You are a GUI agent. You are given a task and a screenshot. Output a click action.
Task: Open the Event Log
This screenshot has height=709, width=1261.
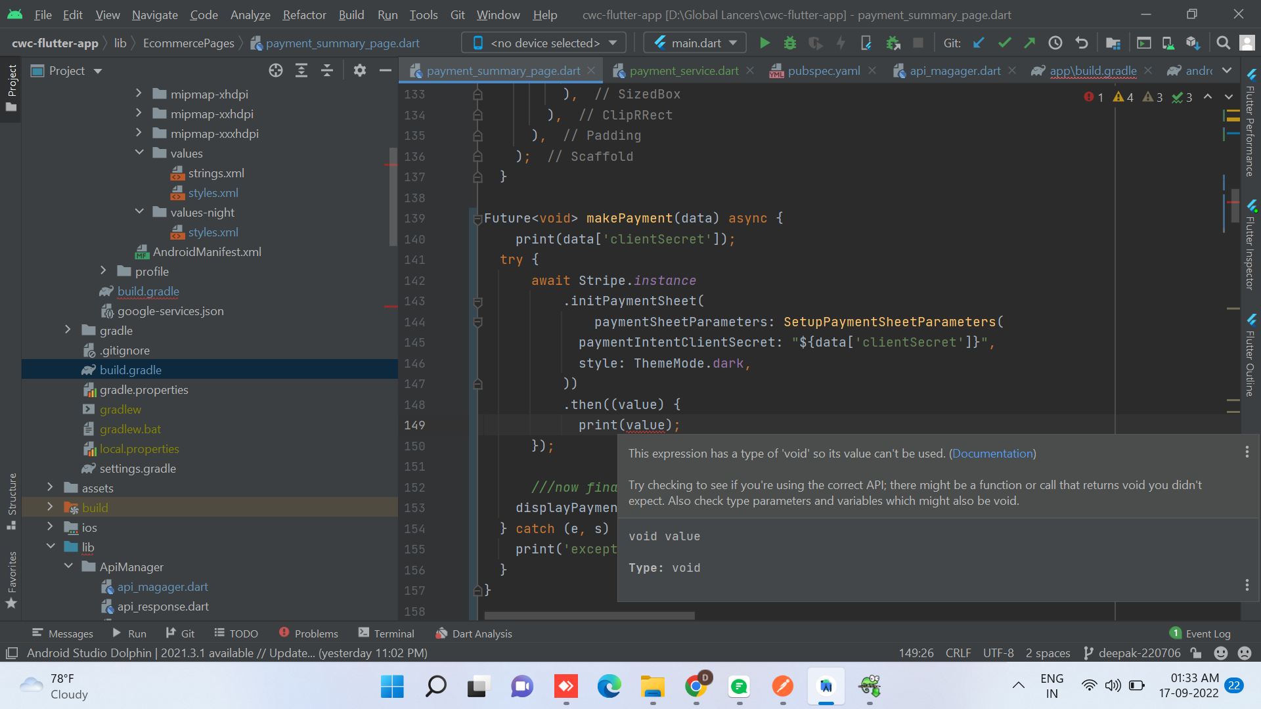(1201, 634)
